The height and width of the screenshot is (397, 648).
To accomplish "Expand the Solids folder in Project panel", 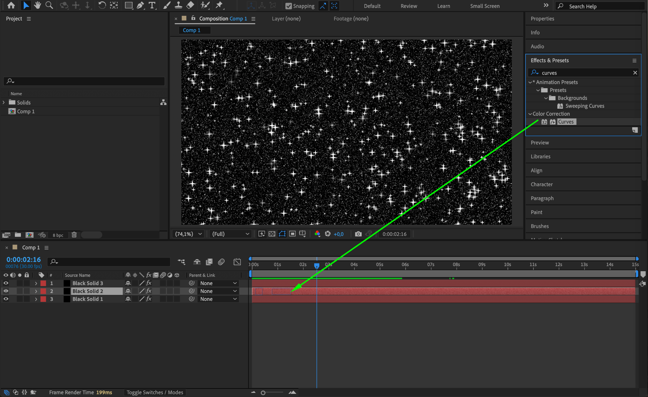I will pyautogui.click(x=4, y=102).
